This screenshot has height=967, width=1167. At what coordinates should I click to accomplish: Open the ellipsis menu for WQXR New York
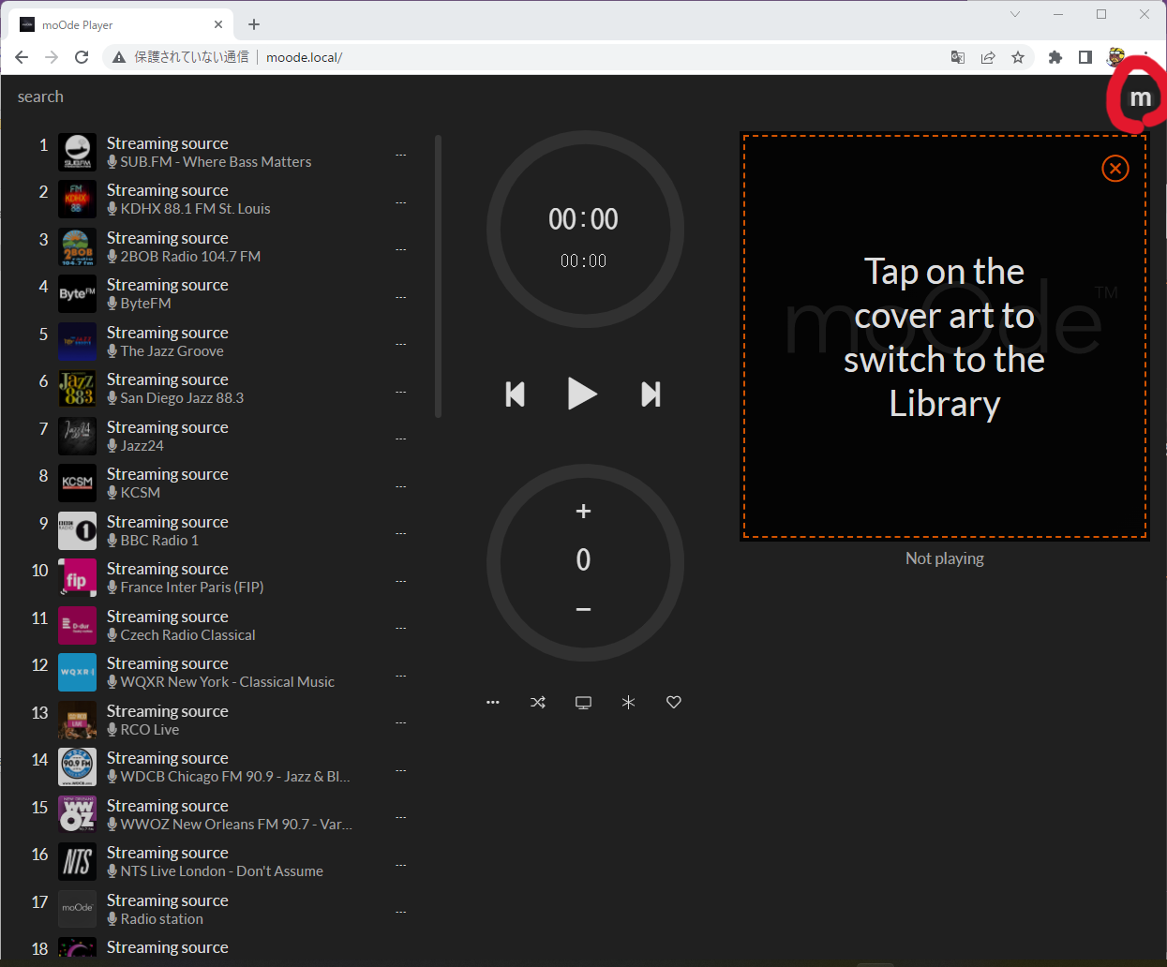[400, 676]
